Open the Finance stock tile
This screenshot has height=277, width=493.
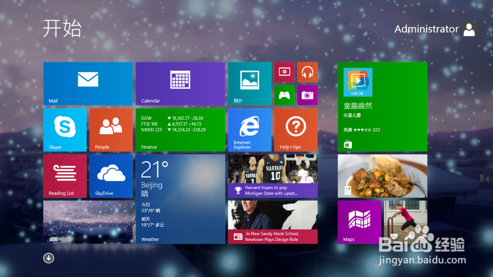180,130
